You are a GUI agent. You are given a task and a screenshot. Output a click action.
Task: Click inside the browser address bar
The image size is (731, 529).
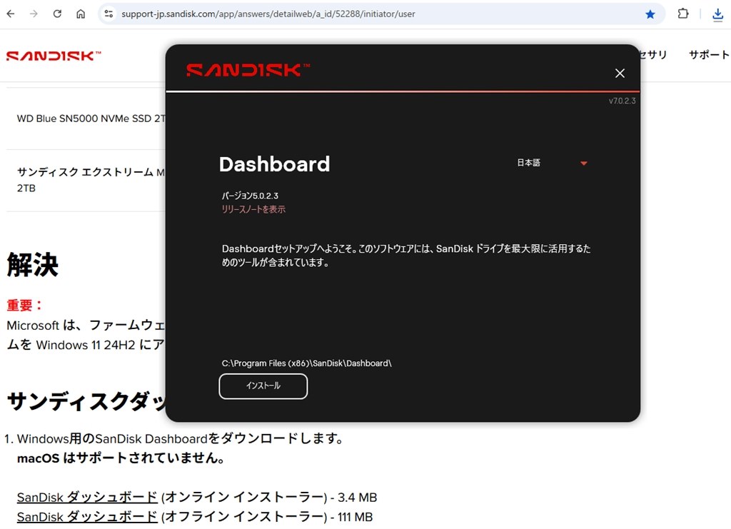(286, 13)
